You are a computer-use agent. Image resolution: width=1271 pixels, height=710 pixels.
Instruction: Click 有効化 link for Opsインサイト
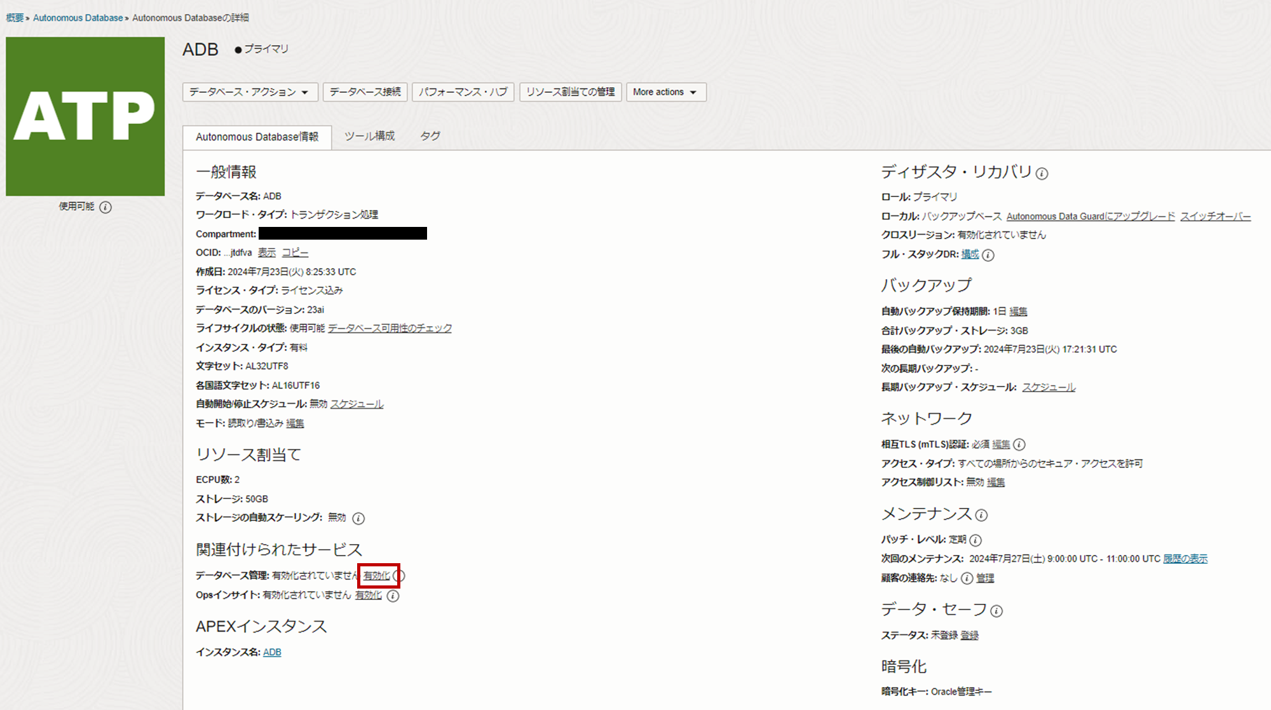tap(368, 596)
